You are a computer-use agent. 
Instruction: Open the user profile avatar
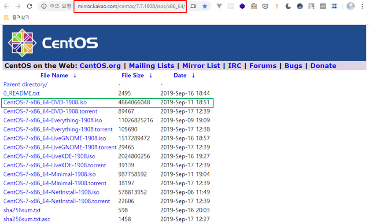(351, 6)
